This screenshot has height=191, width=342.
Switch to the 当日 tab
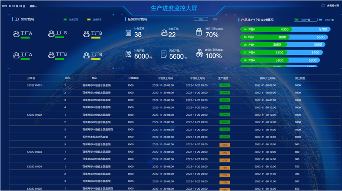click(200, 19)
